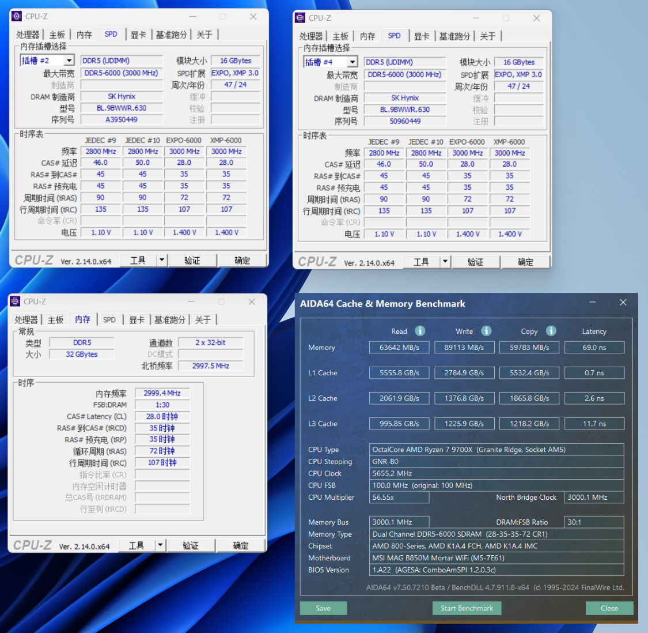Viewport: 648px width, 633px height.
Task: Click Start Benchmark in AIDA64
Action: 467,608
